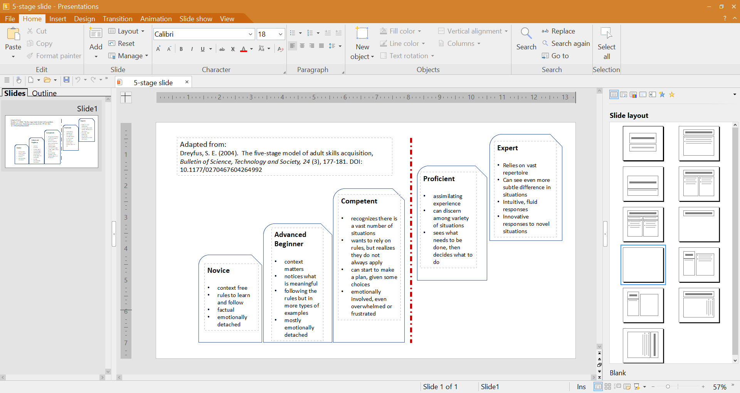Click the line spacing icon
Image resolution: width=740 pixels, height=393 pixels.
pos(332,46)
